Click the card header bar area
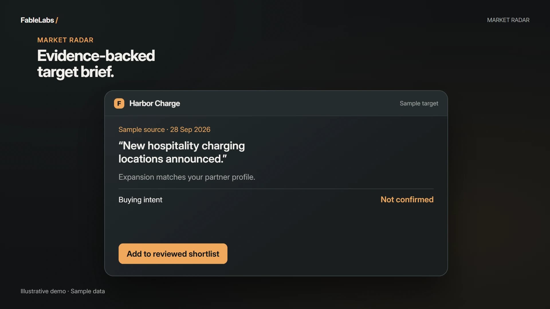The height and width of the screenshot is (309, 550). (276, 103)
